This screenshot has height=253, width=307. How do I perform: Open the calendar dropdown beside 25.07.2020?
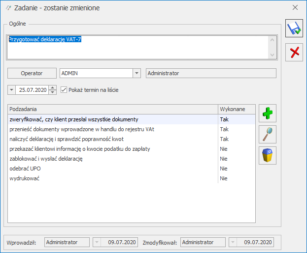11,90
